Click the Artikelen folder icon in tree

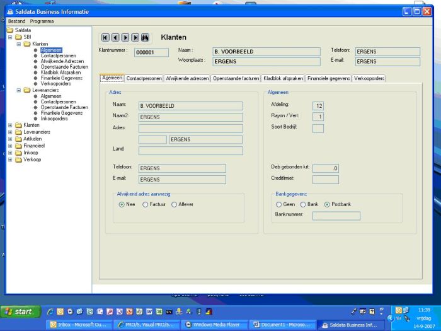[x=18, y=139]
